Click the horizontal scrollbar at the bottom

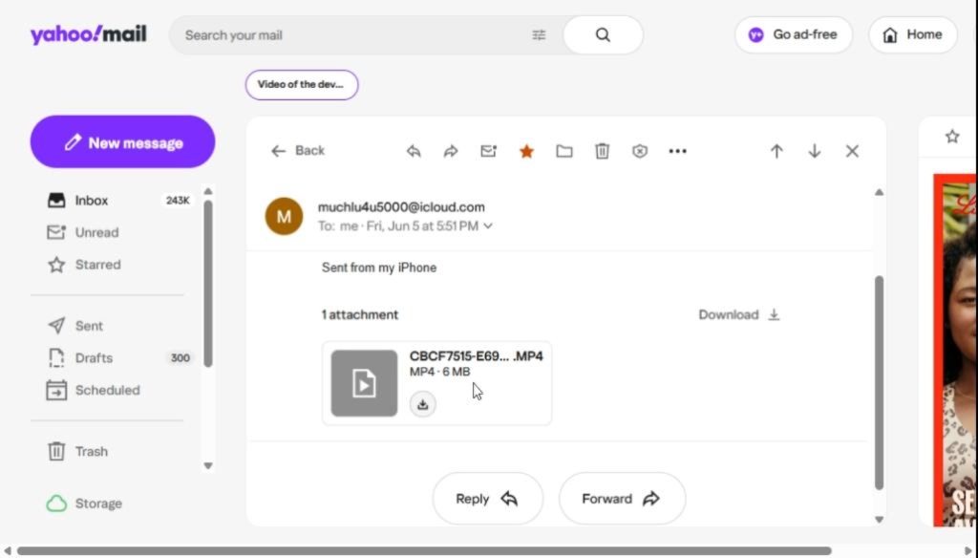424,550
